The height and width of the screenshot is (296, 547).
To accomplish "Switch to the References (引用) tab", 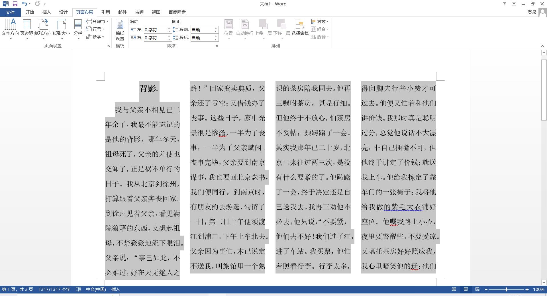I will [x=105, y=12].
